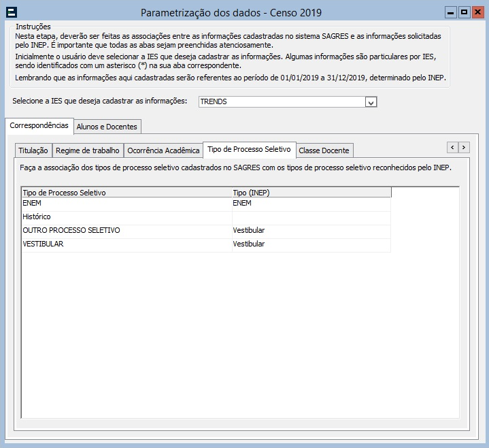The image size is (489, 448).
Task: Open the IES selection dropdown arrow
Action: pos(371,102)
